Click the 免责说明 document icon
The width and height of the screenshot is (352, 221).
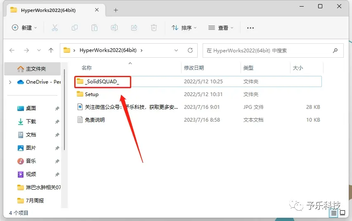(80, 120)
